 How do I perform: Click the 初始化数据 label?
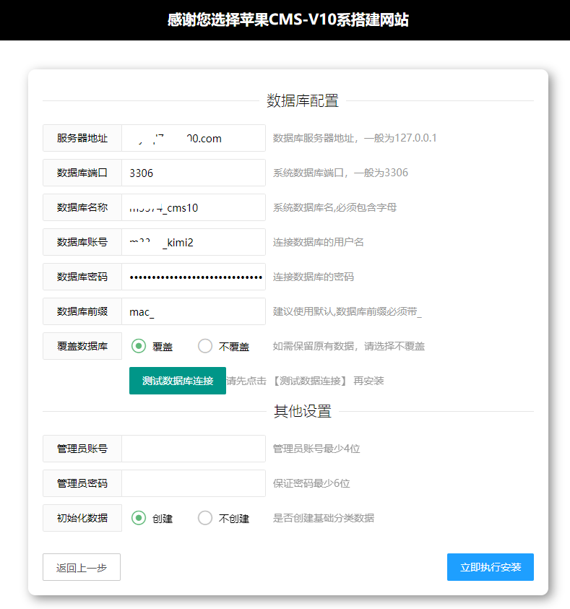coord(82,518)
